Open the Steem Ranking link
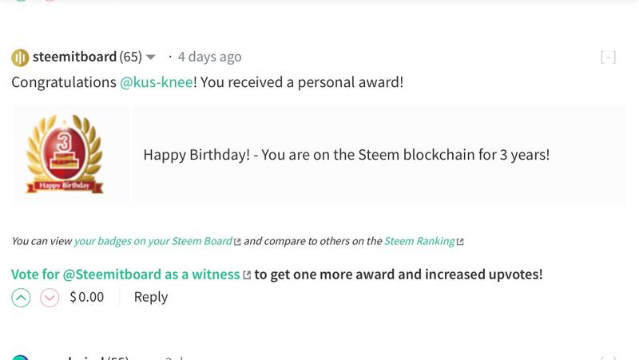This screenshot has width=639, height=360. click(x=419, y=241)
